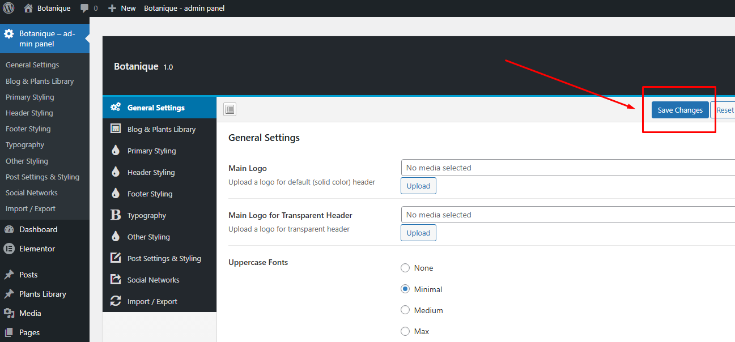Screen dimensions: 735x342
Task: Open the Typography panel tab
Action: 159,215
